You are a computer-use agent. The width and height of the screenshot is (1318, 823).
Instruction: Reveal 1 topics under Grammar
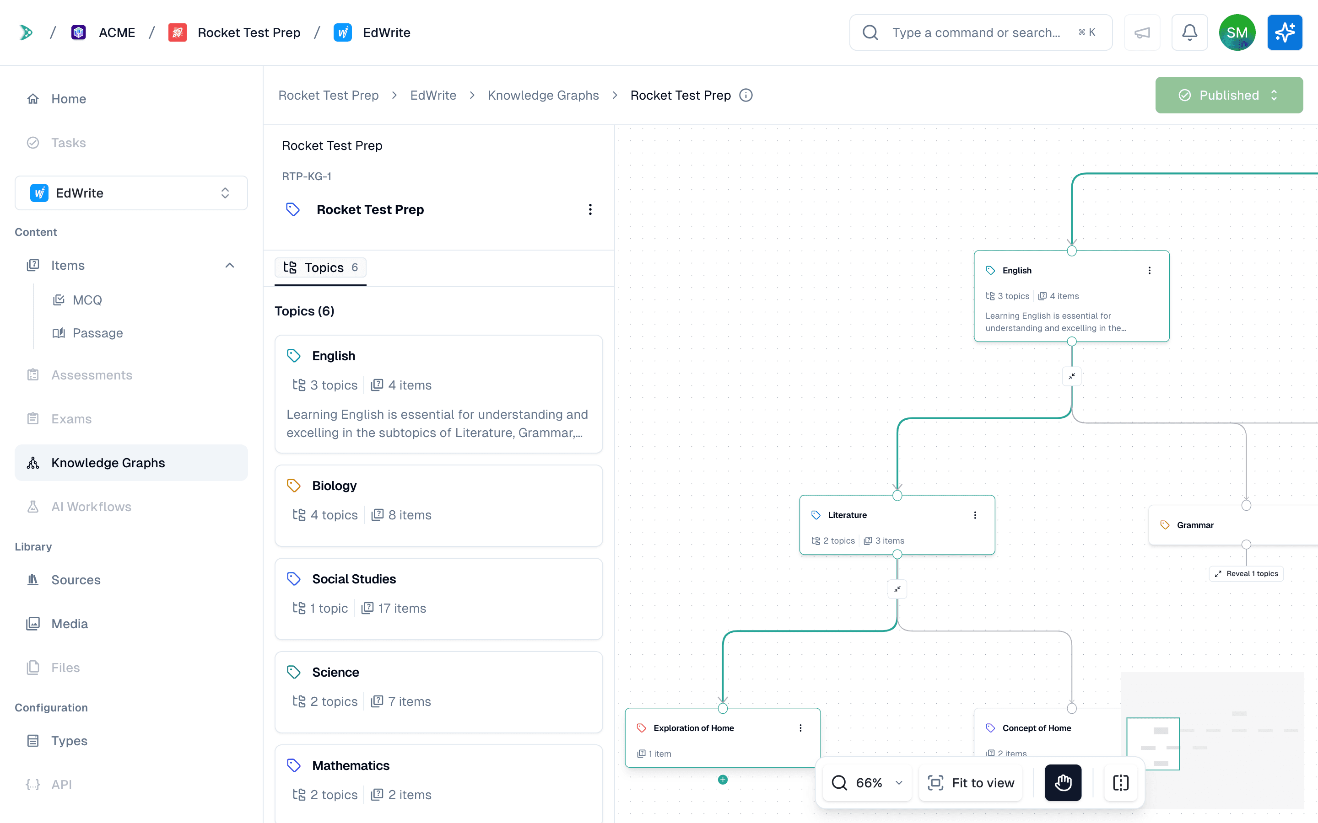pyautogui.click(x=1246, y=574)
